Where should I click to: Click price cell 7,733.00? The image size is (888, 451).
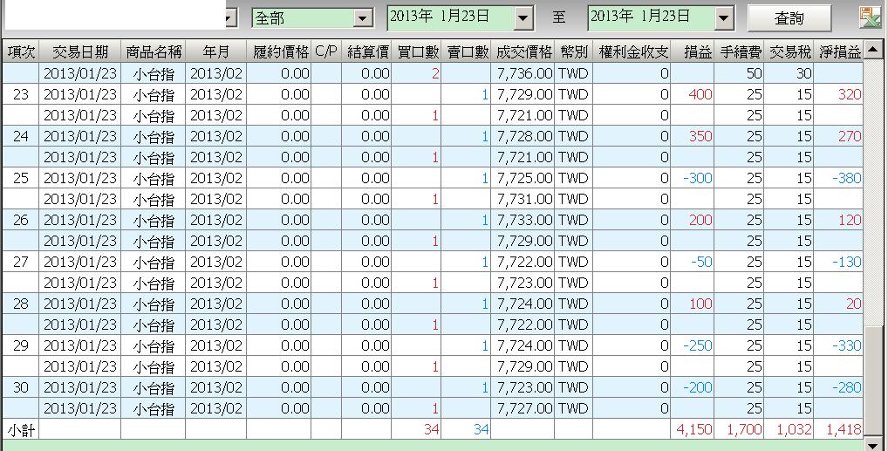click(524, 220)
